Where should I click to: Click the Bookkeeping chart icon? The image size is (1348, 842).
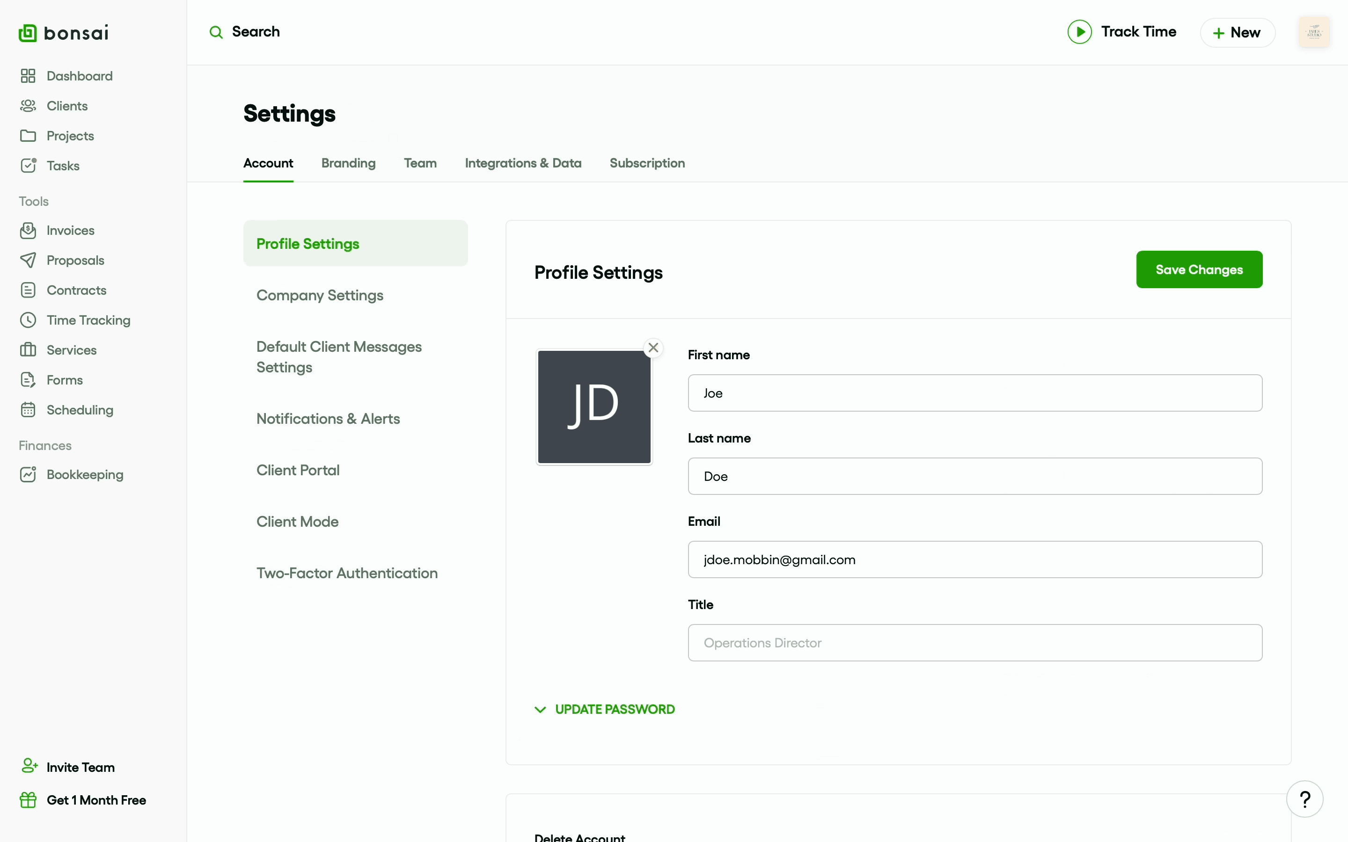pyautogui.click(x=28, y=474)
